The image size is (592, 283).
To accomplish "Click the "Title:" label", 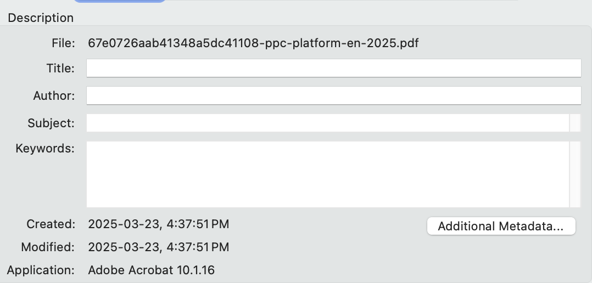I will [x=60, y=69].
